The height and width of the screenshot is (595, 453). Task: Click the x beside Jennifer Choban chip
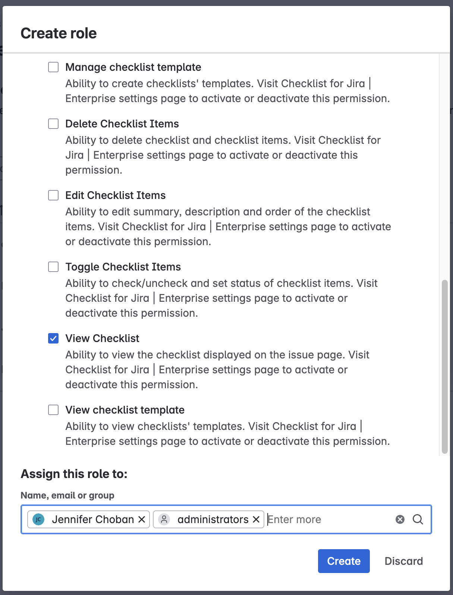[142, 519]
